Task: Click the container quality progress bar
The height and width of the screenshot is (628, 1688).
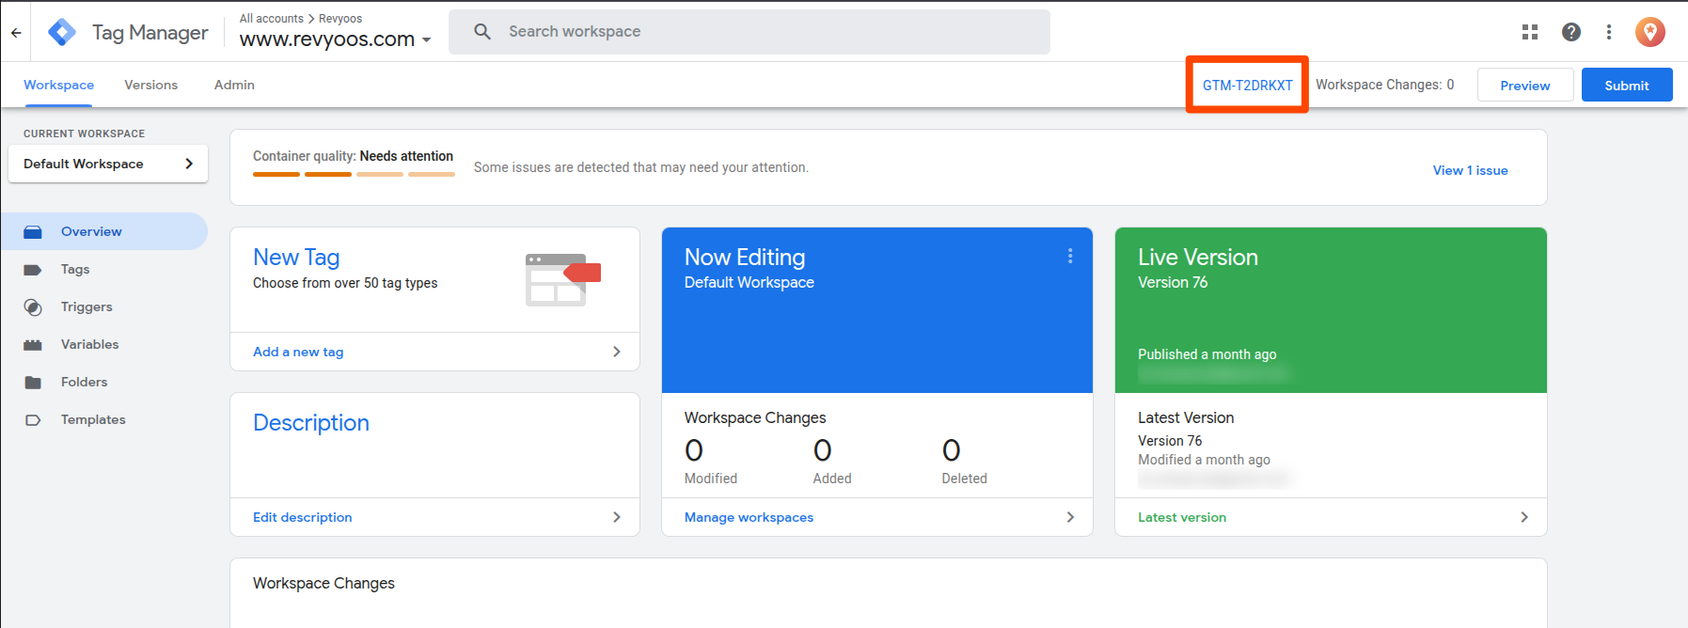Action: [354, 174]
